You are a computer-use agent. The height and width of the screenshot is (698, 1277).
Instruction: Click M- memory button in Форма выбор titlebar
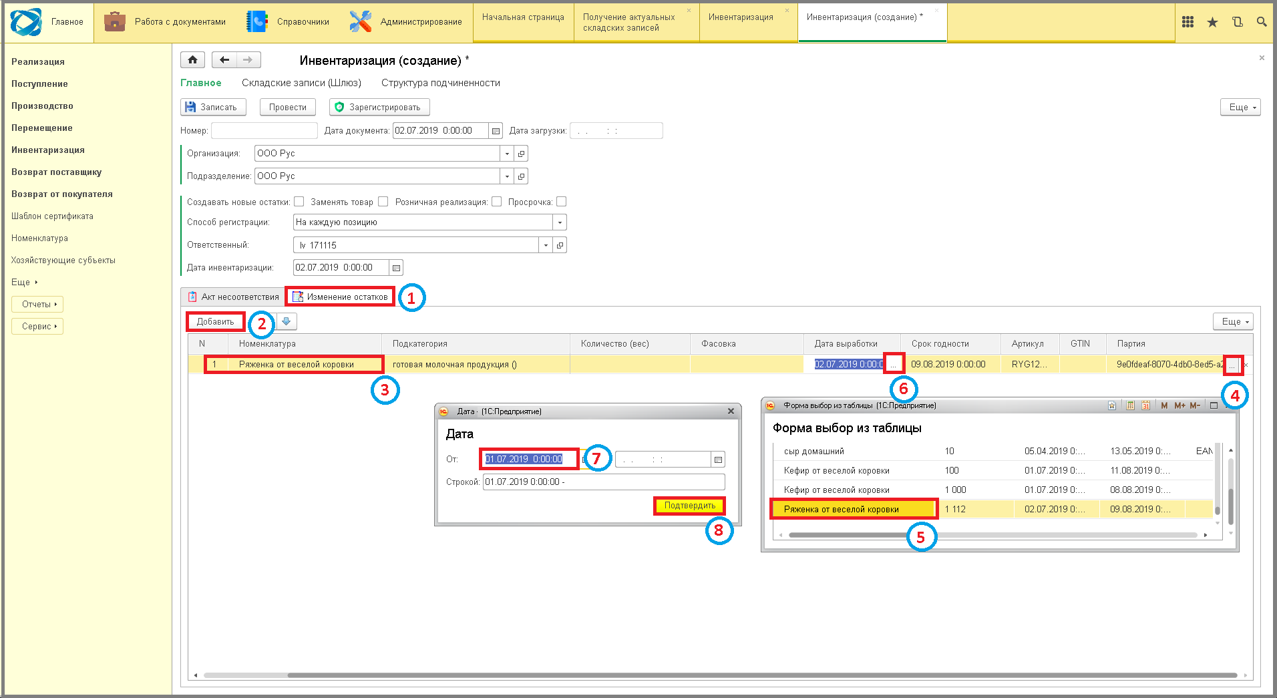[1195, 405]
